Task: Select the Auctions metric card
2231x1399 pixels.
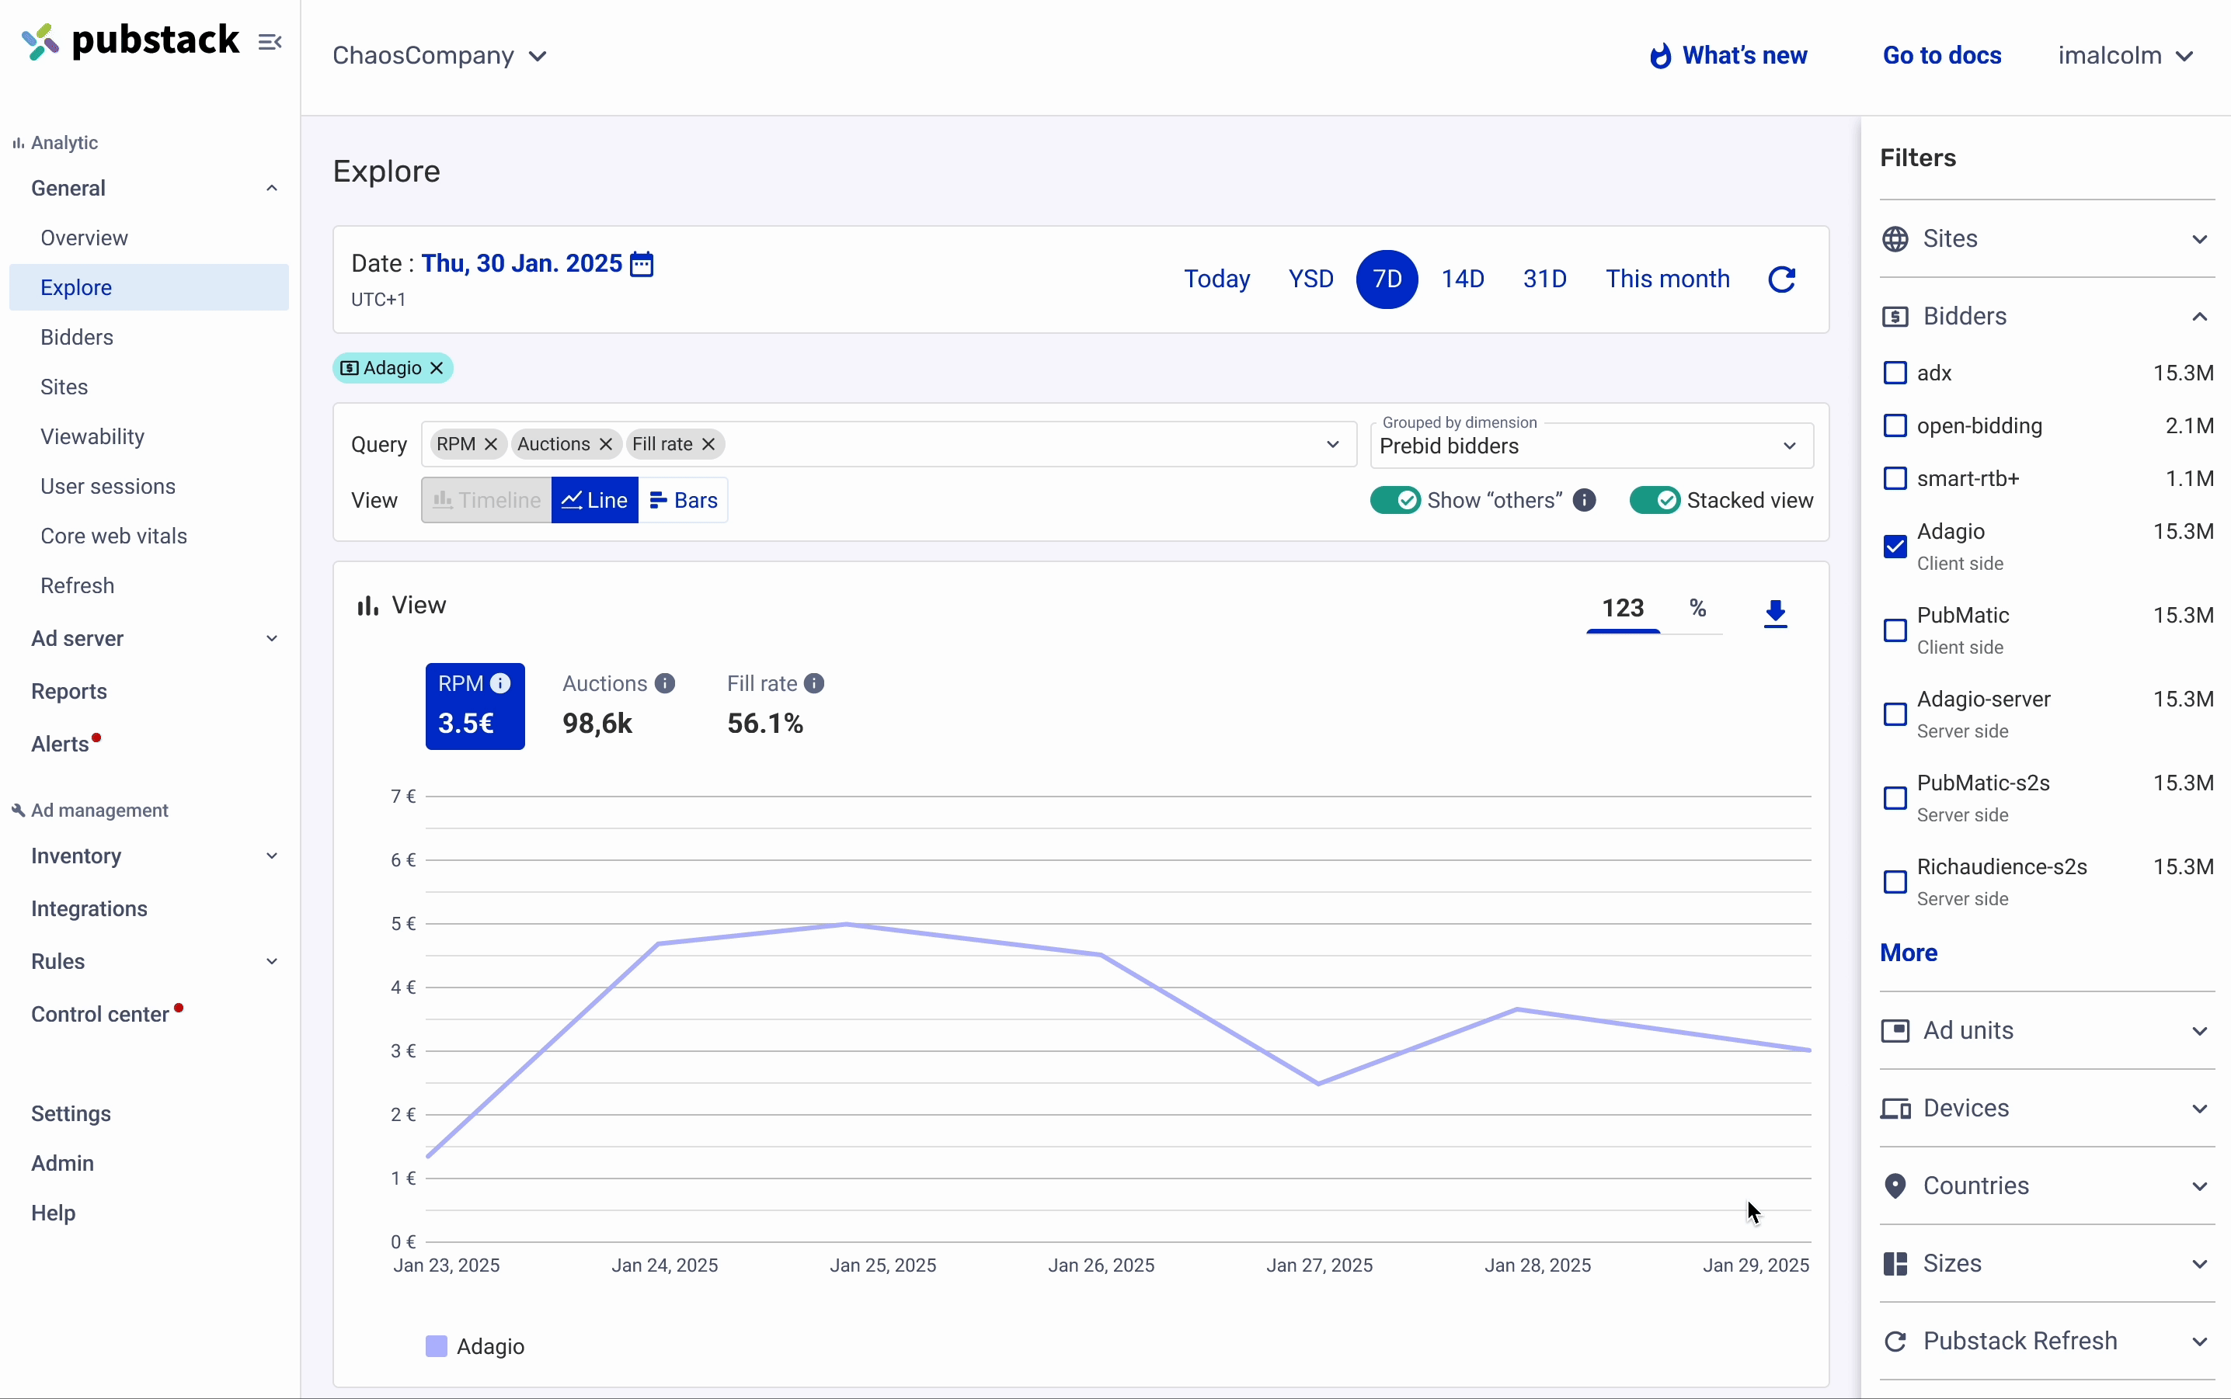Action: tap(618, 706)
